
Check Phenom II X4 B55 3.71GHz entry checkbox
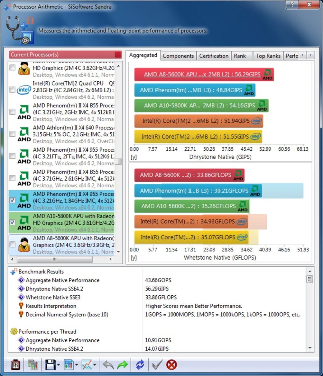[x=12, y=178]
